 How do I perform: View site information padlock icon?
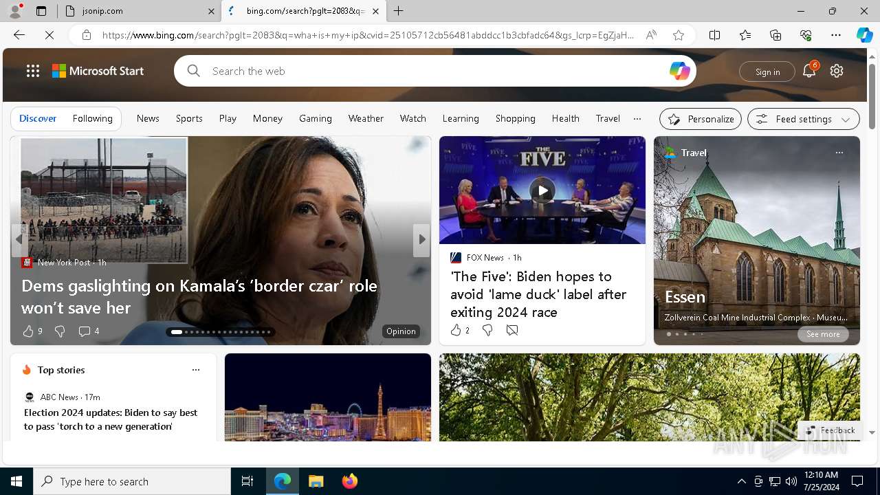coord(87,35)
